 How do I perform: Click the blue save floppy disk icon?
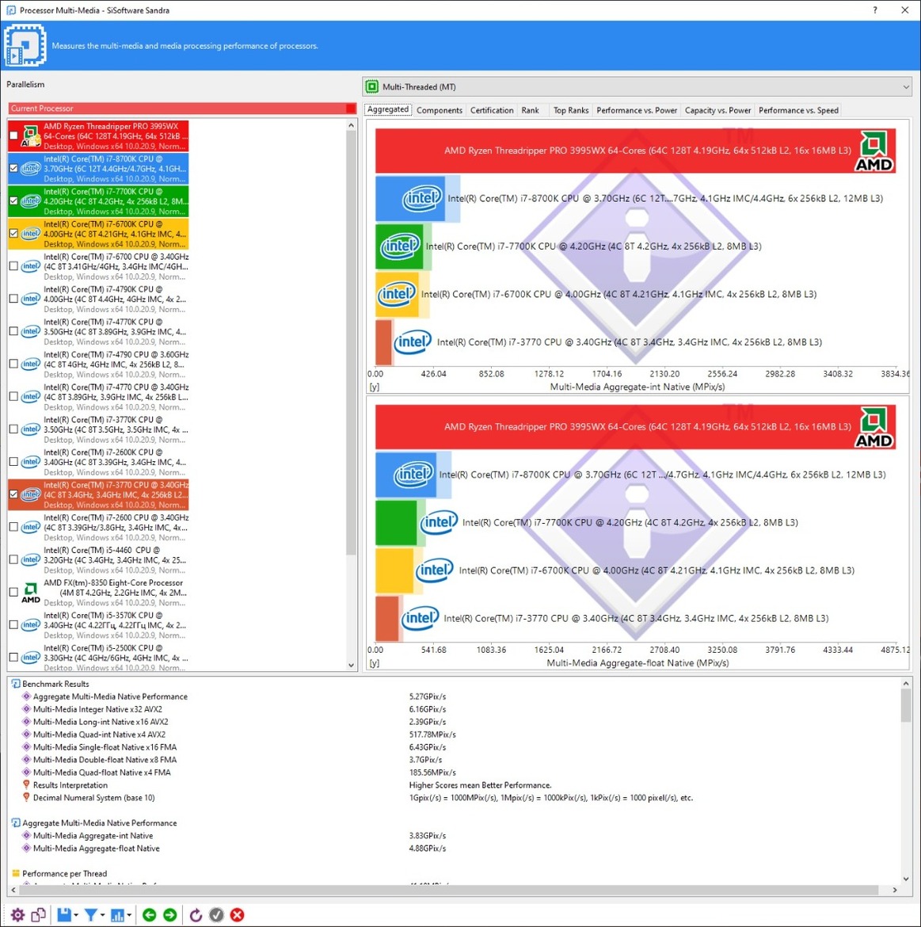point(64,914)
